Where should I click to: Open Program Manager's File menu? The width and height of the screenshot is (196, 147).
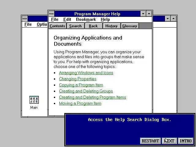click(28, 24)
